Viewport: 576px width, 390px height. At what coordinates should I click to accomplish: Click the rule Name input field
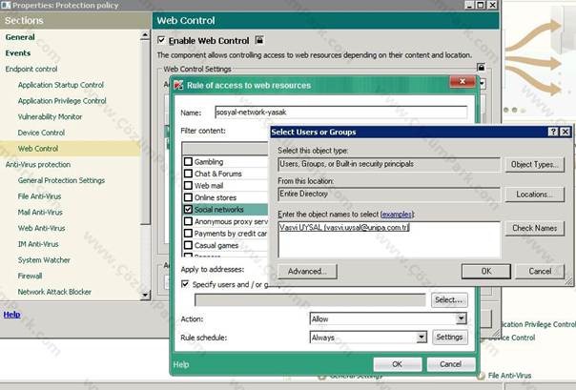point(340,112)
